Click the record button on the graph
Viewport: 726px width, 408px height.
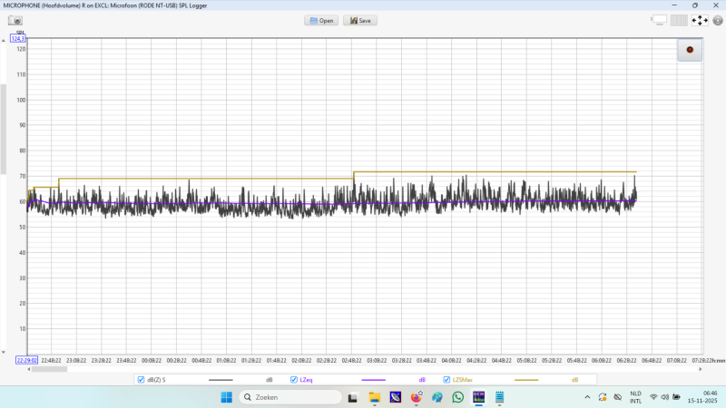[x=690, y=50]
